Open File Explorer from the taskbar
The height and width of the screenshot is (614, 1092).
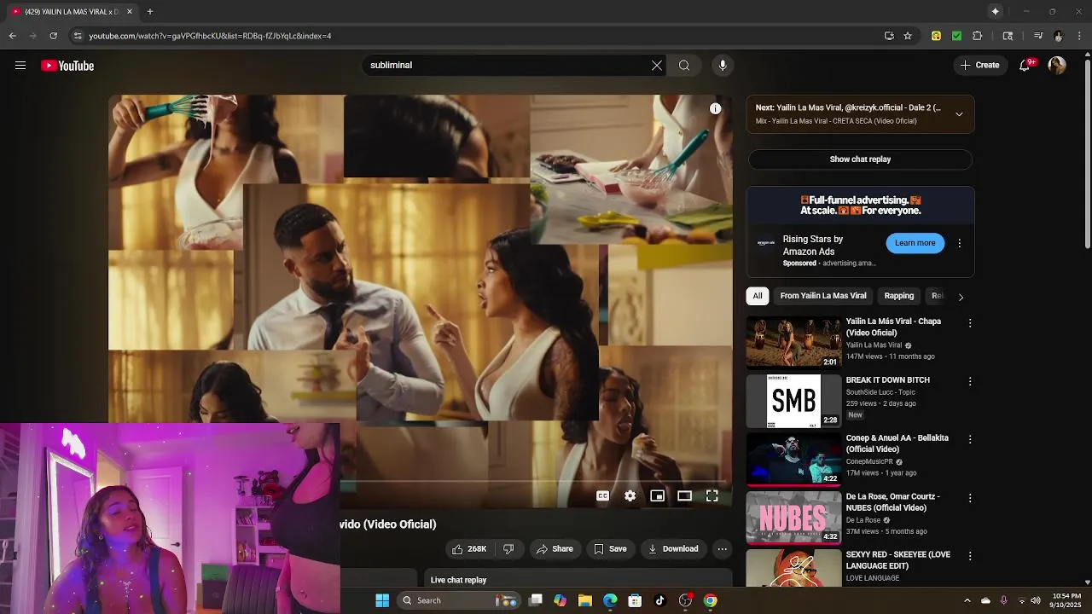click(x=585, y=600)
